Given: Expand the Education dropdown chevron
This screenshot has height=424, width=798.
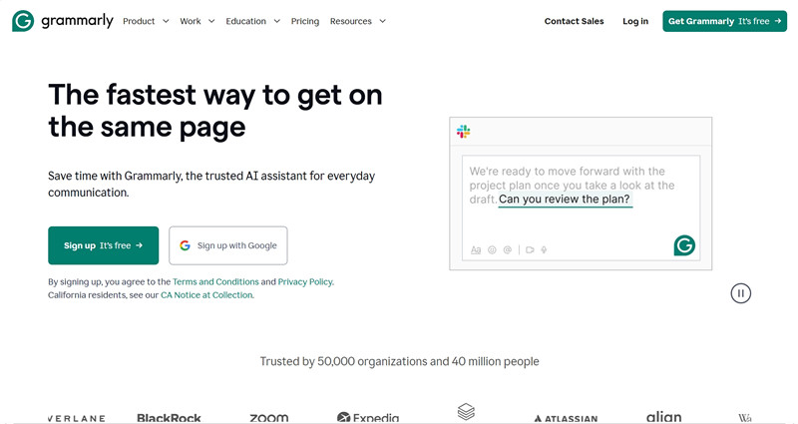Looking at the screenshot, I should coord(277,21).
